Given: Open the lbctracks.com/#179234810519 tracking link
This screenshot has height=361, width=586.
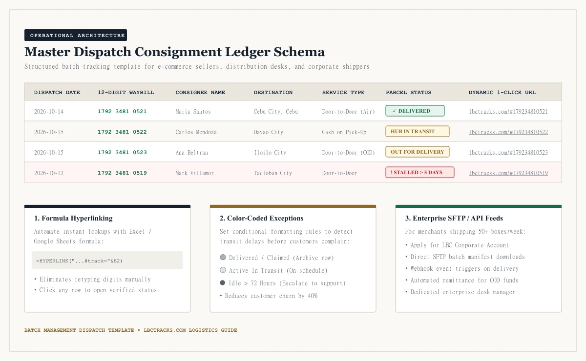Looking at the screenshot, I should (508, 173).
